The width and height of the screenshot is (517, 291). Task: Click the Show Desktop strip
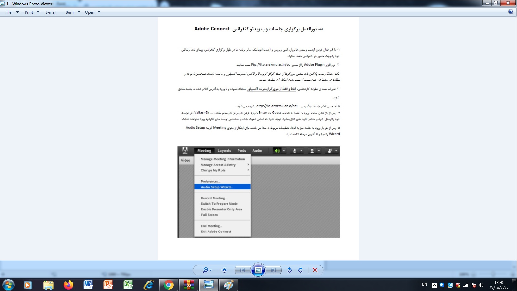click(x=514, y=285)
